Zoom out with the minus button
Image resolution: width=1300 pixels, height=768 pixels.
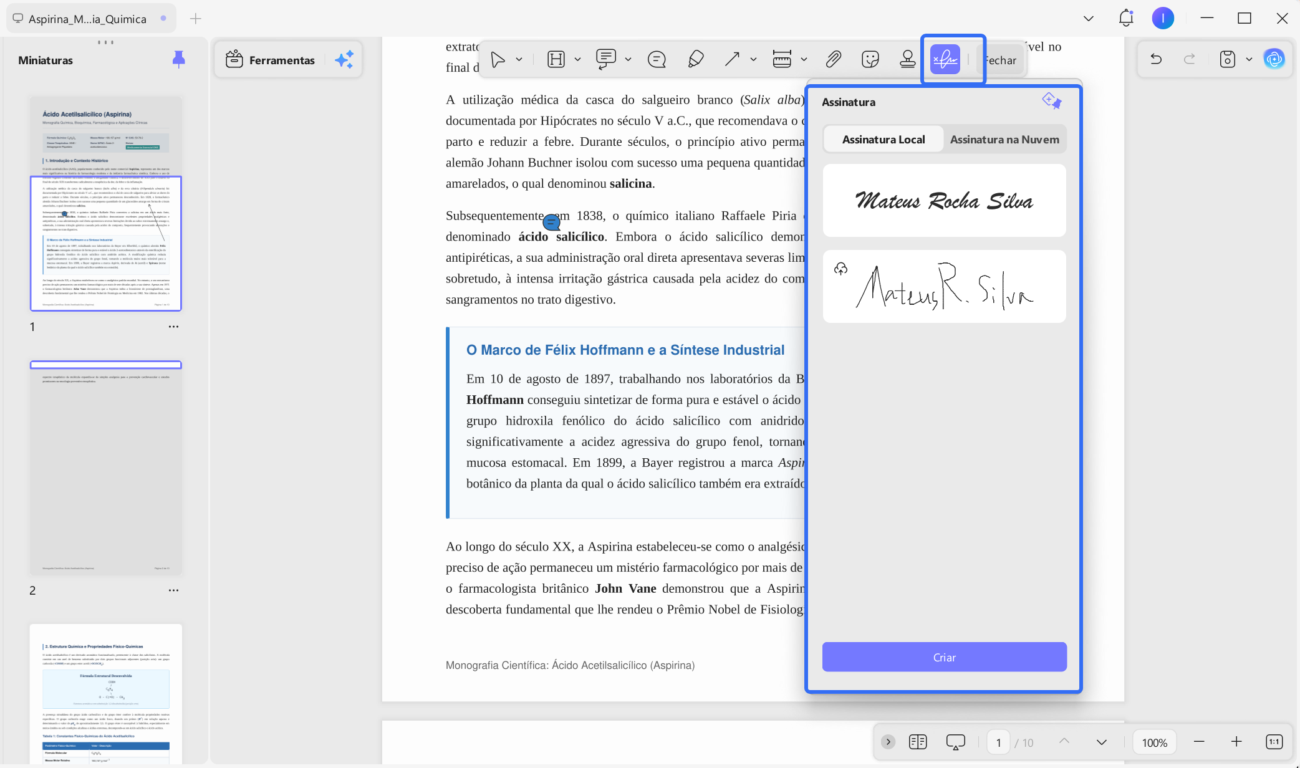1199,742
